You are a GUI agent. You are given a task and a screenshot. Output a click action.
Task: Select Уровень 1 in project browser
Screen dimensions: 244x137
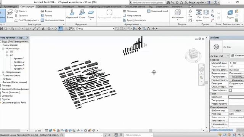(19, 59)
